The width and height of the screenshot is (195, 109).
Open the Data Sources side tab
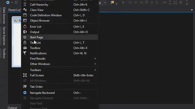pyautogui.click(x=4, y=15)
